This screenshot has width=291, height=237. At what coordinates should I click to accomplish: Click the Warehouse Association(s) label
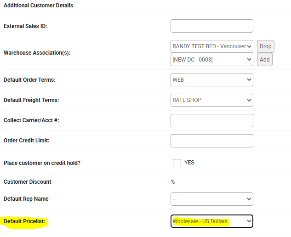[36, 53]
